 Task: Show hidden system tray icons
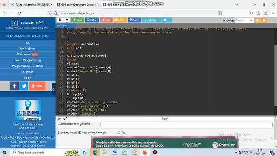click(236, 152)
